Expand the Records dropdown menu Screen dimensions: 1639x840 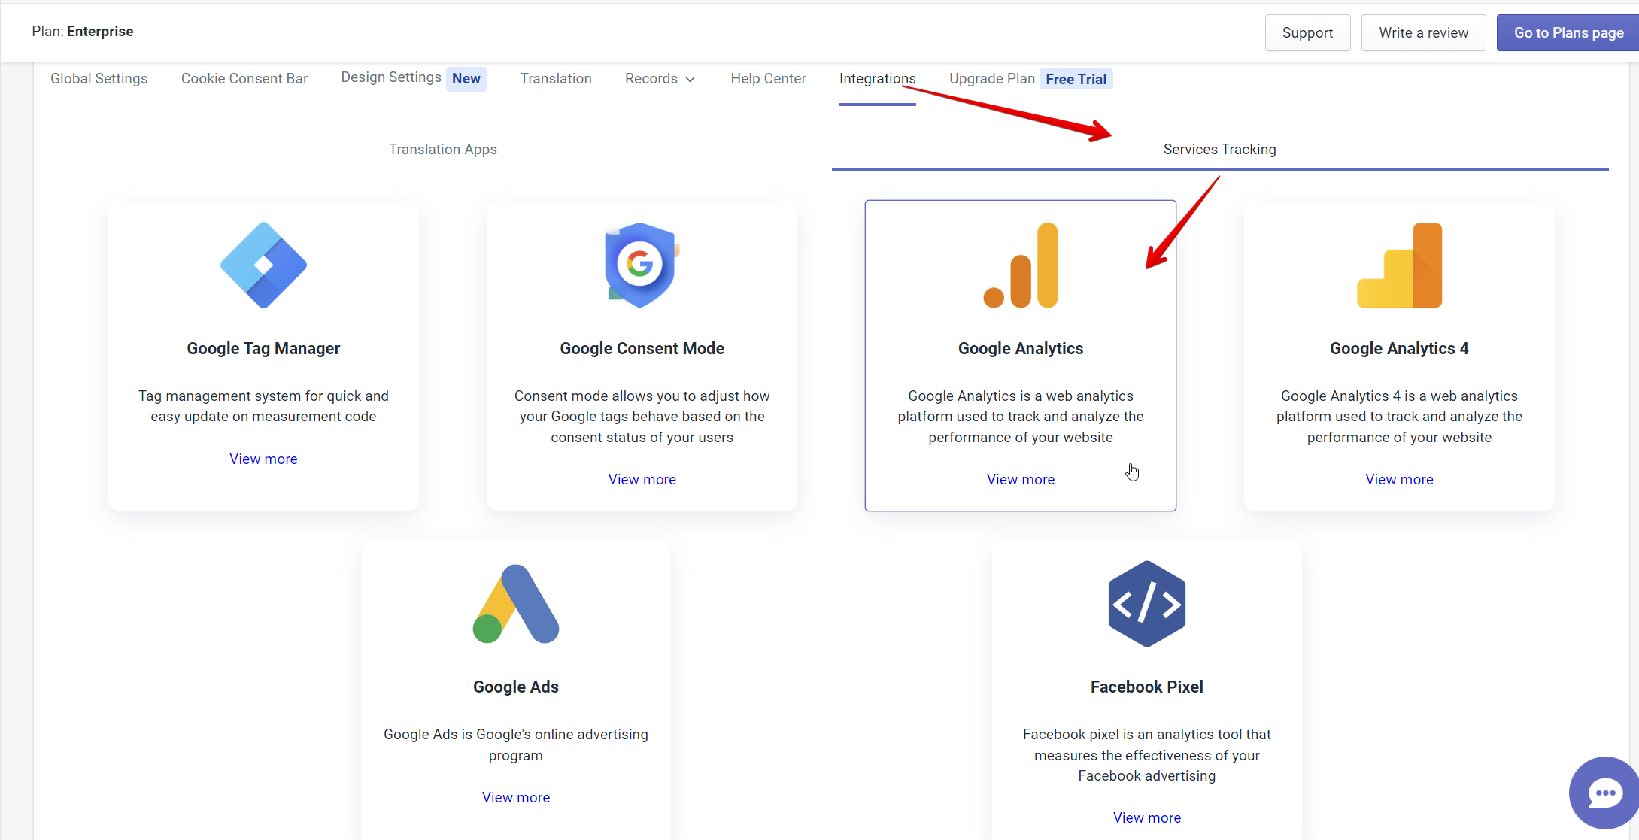tap(660, 79)
